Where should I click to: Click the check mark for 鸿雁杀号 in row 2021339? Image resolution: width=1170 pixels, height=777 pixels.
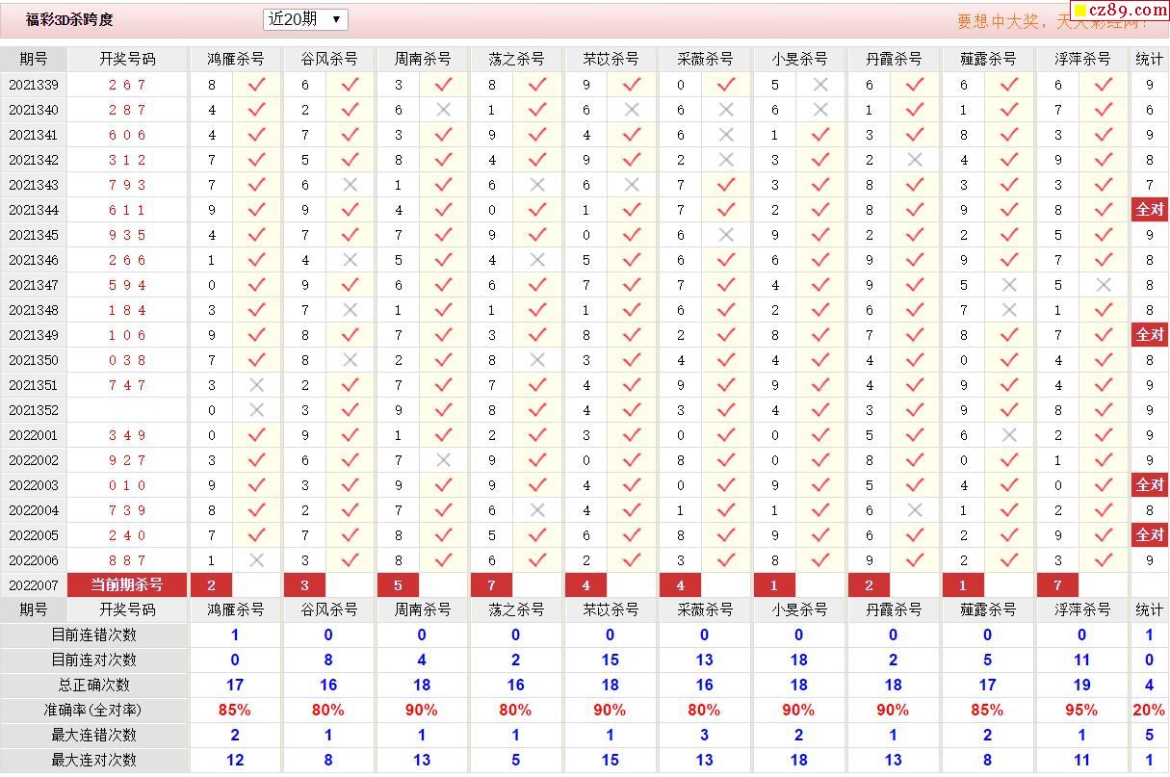pyautogui.click(x=256, y=85)
